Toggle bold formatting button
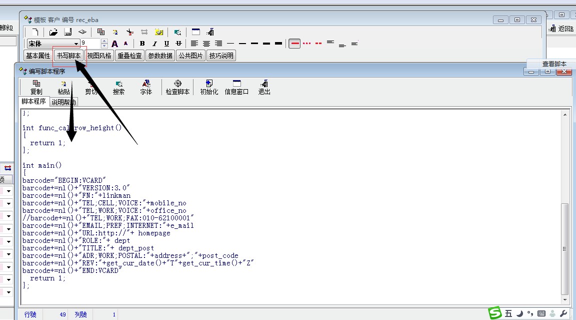Image resolution: width=576 pixels, height=320 pixels. 142,44
